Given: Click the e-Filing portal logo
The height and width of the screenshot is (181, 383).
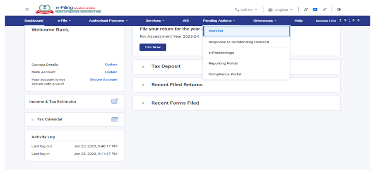Looking at the screenshot, I should click(70, 9).
